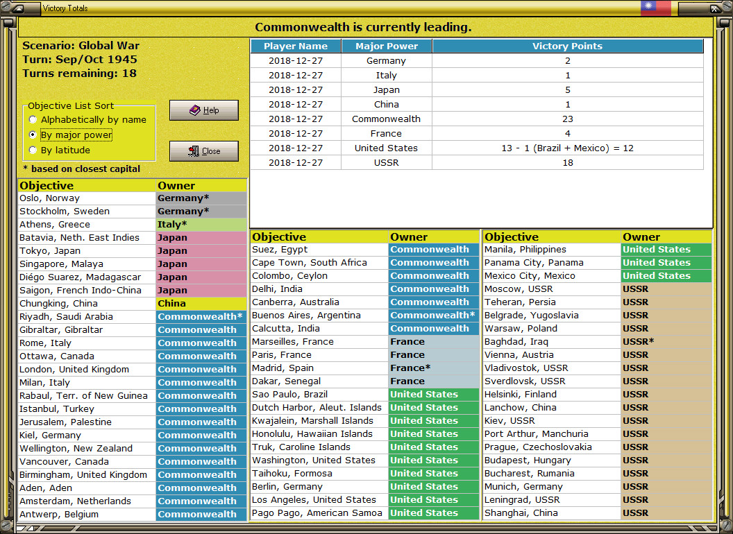Click the Commonwealth victory points value 23

pos(568,119)
